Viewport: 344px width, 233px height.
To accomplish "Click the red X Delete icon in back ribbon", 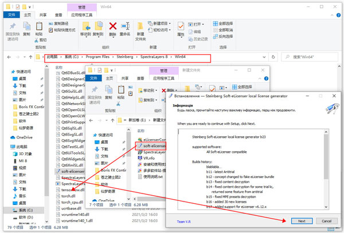I will click(113, 26).
